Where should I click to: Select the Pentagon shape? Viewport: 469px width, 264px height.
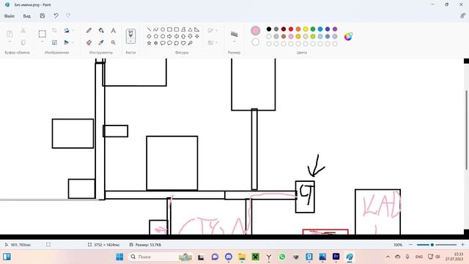tap(156, 36)
